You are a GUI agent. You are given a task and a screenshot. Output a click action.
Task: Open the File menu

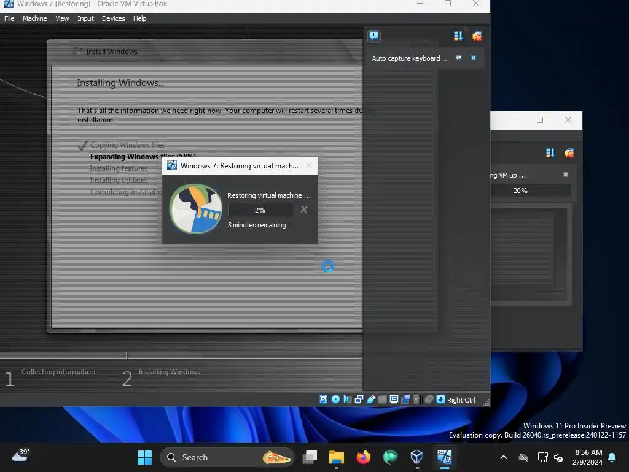(9, 18)
